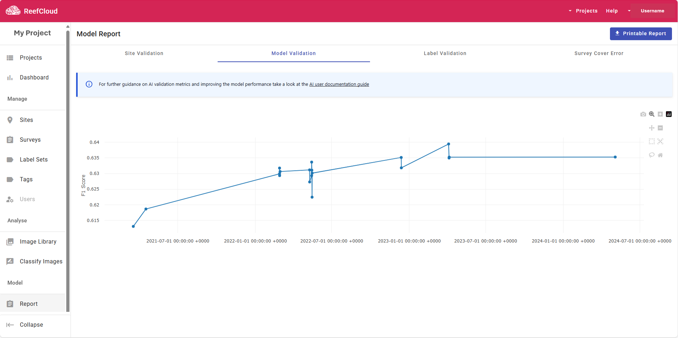Autoscale the chart using the autoscale icon
Viewport: 678px width, 338px height.
(660, 141)
